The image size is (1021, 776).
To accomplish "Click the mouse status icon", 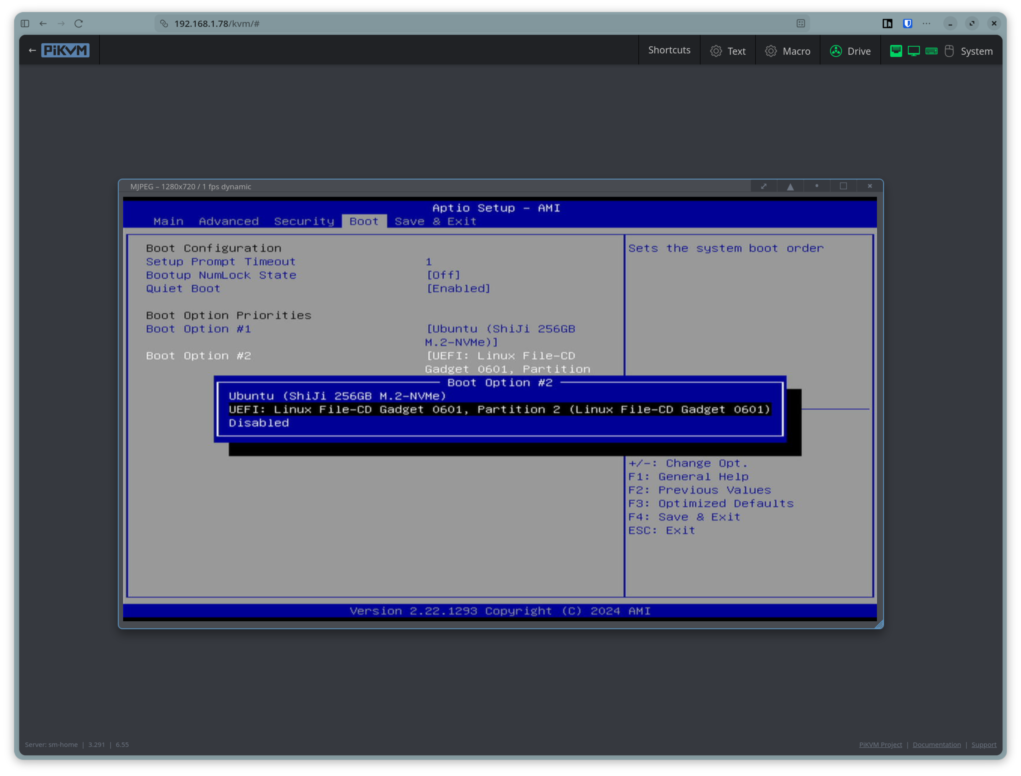I will pyautogui.click(x=949, y=51).
